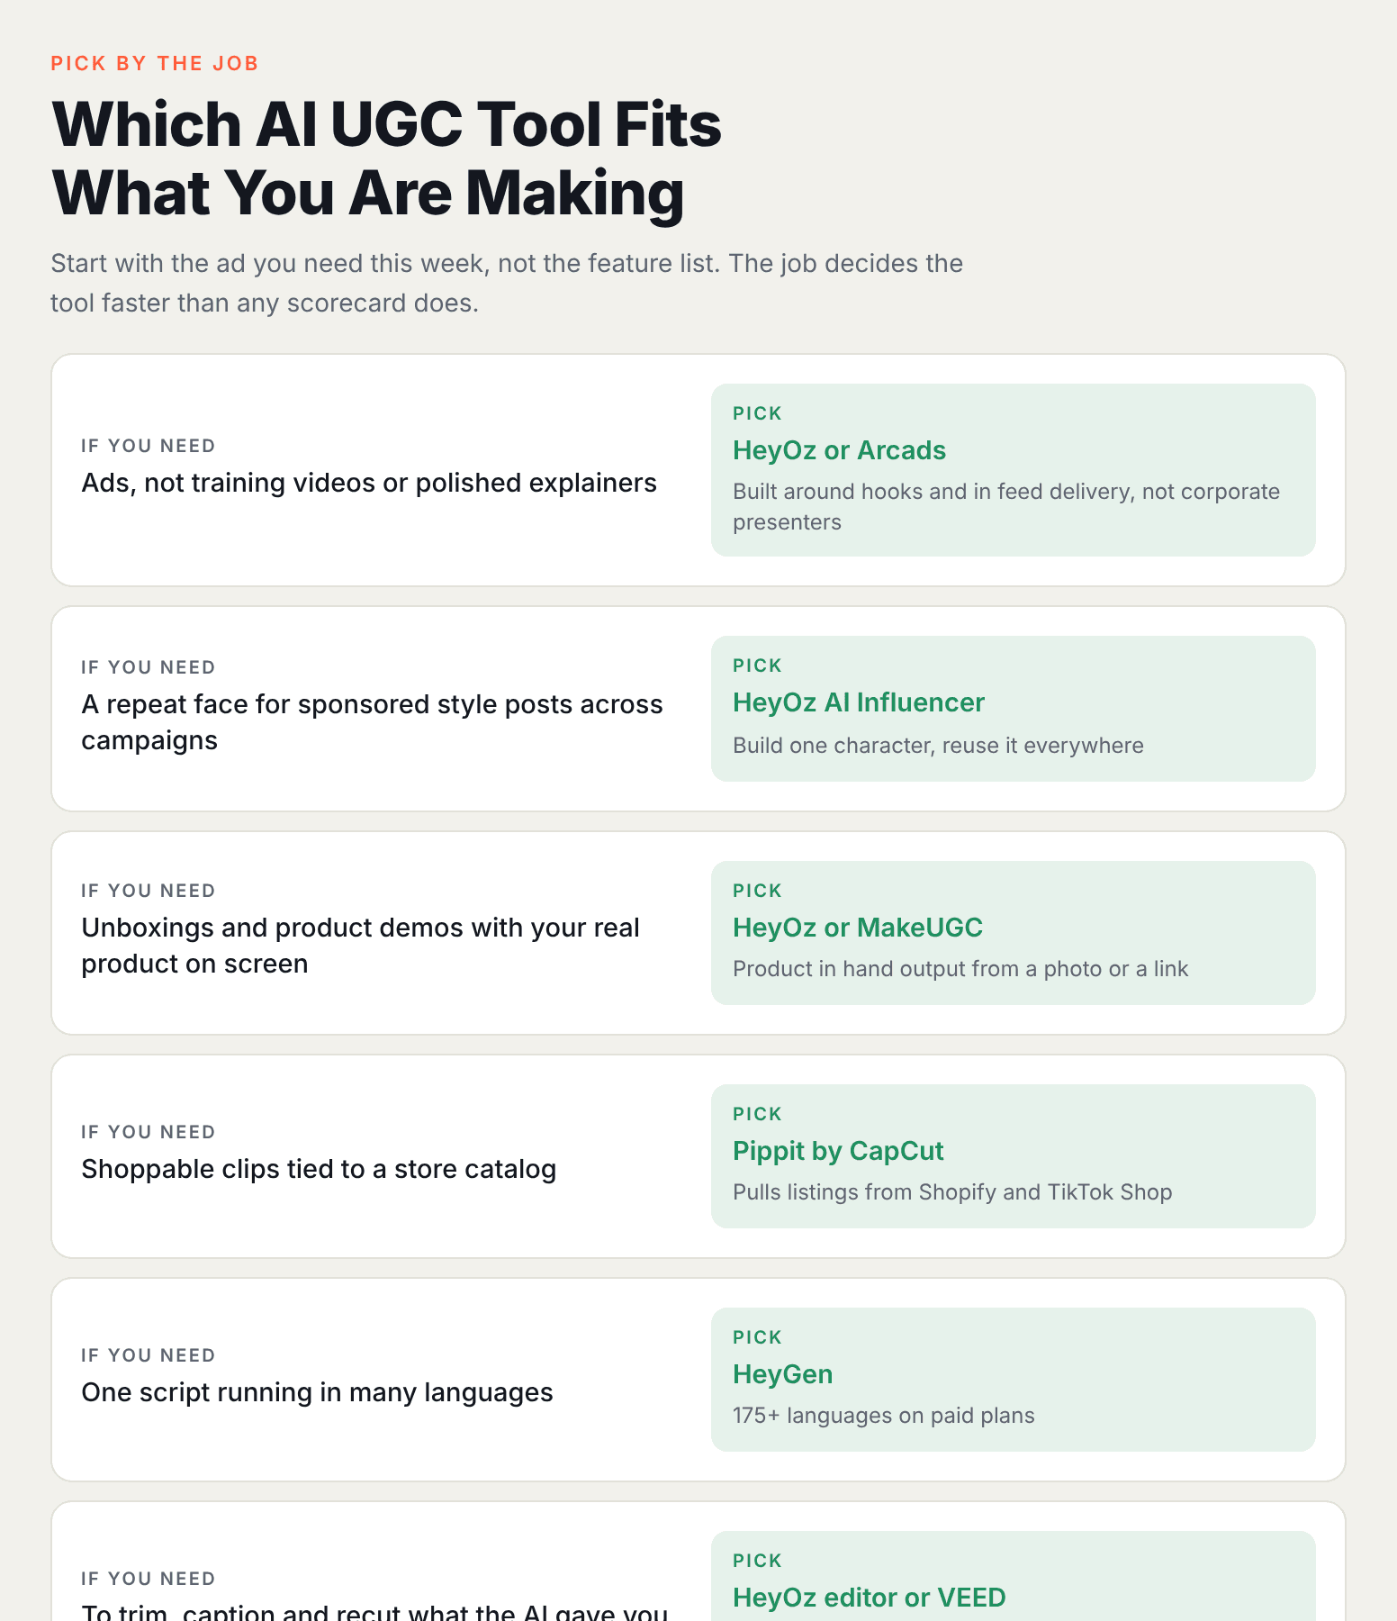Screen dimensions: 1397x1621
Task: Select 'One script running in many languages'
Action: click(317, 1392)
